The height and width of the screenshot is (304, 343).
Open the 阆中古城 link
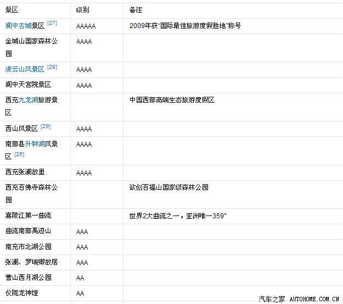(x=18, y=26)
